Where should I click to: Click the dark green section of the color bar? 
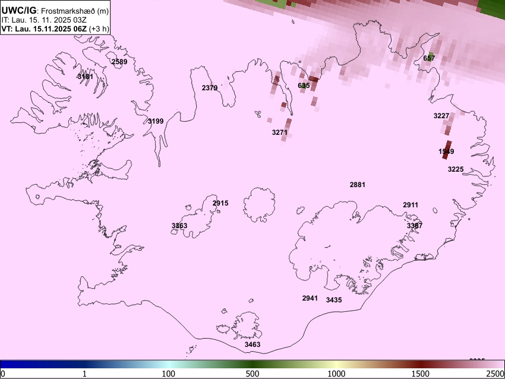pyautogui.click(x=252, y=364)
